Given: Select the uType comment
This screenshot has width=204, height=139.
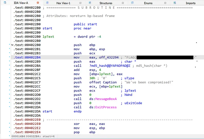Looking at the screenshot, I should (x=129, y=78).
